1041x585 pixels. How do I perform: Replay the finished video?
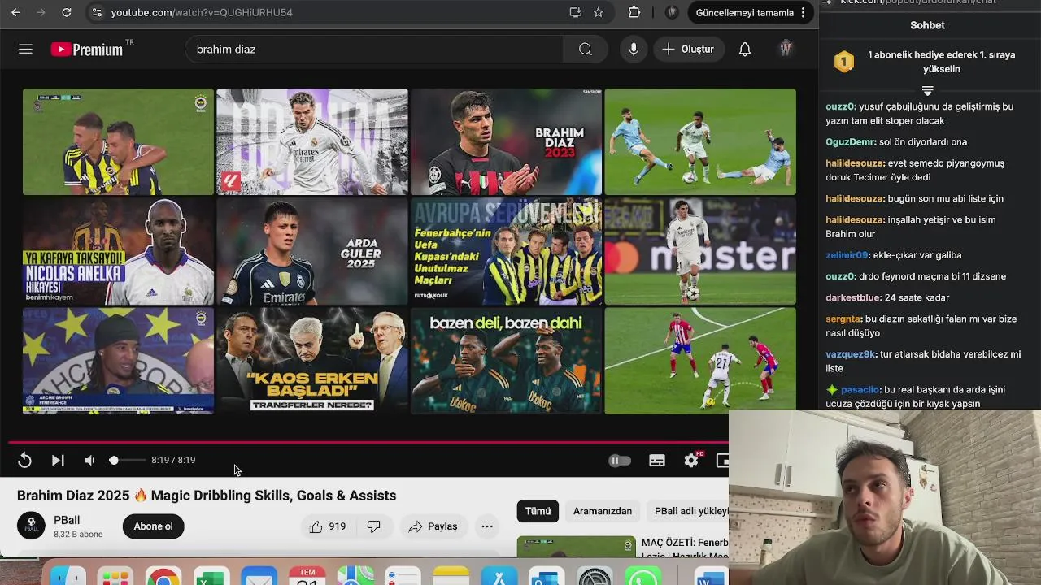tap(24, 461)
